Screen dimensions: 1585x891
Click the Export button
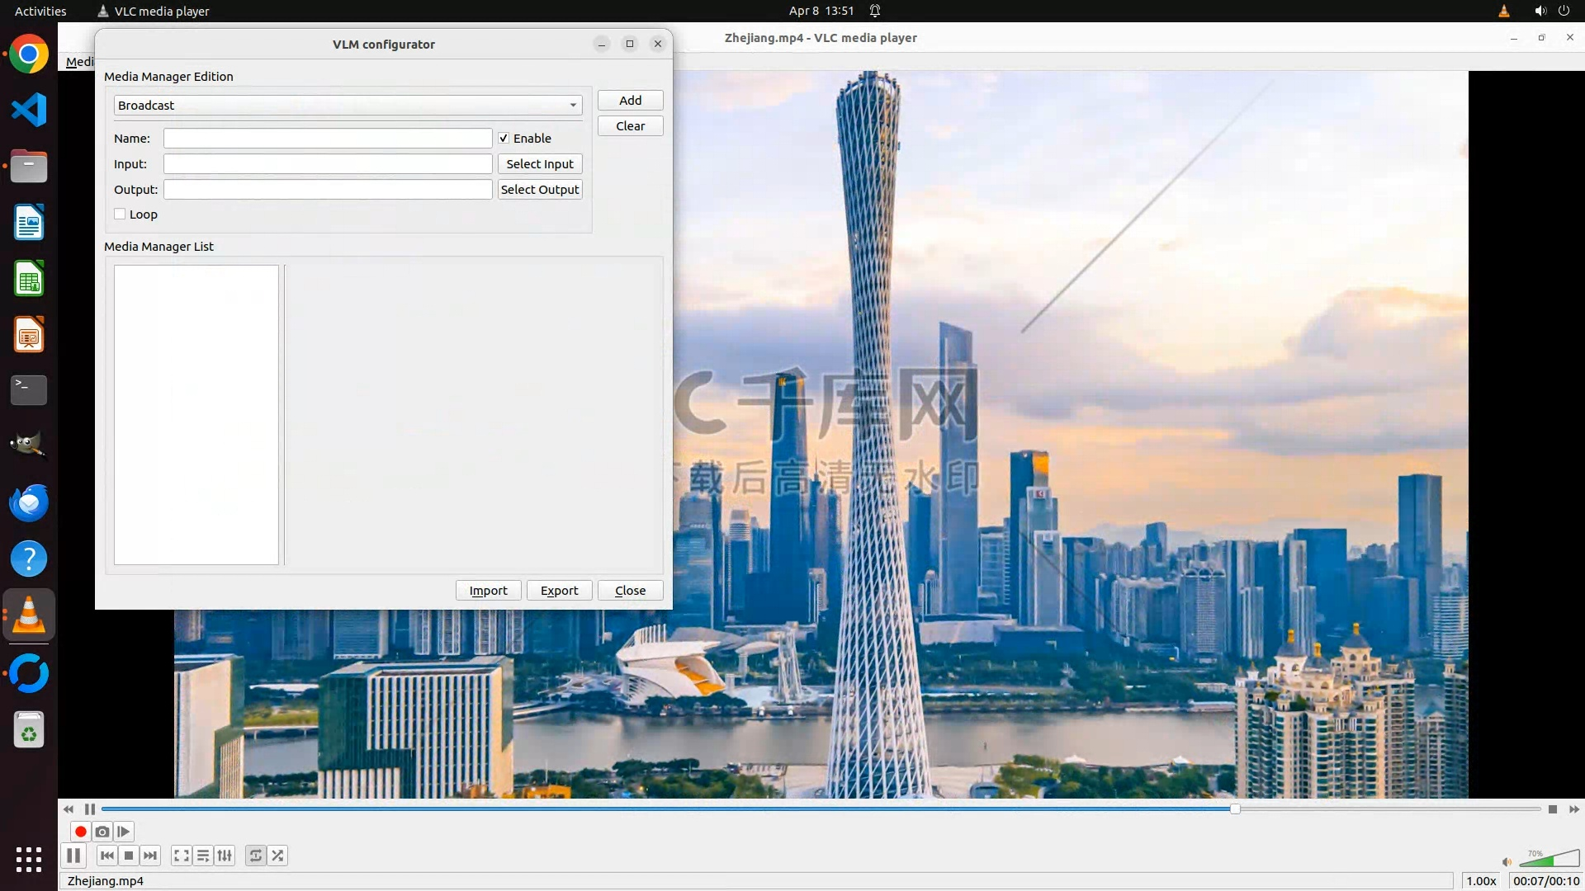[559, 591]
